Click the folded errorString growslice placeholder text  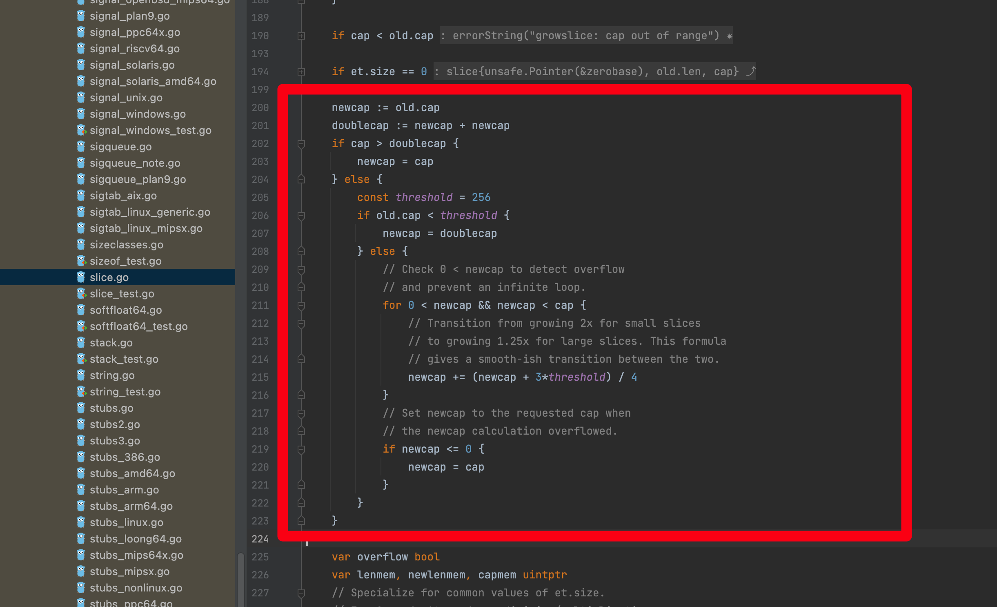click(586, 36)
